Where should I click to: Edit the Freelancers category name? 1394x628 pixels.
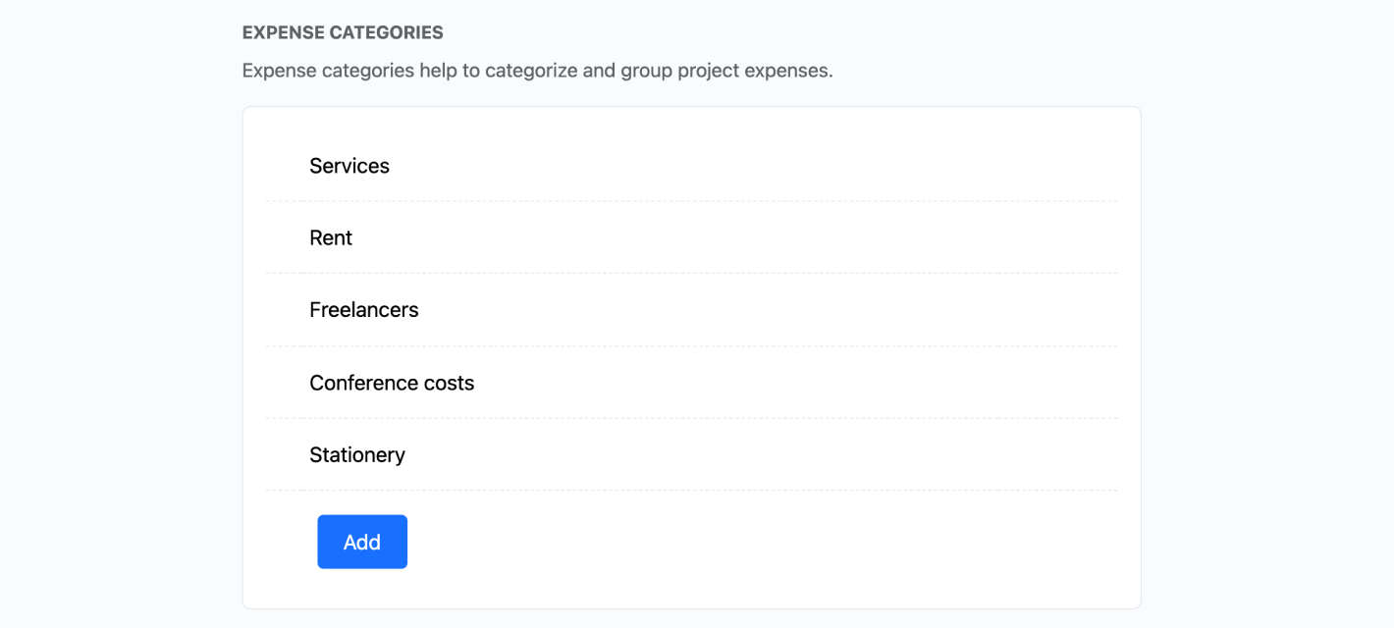(x=364, y=310)
